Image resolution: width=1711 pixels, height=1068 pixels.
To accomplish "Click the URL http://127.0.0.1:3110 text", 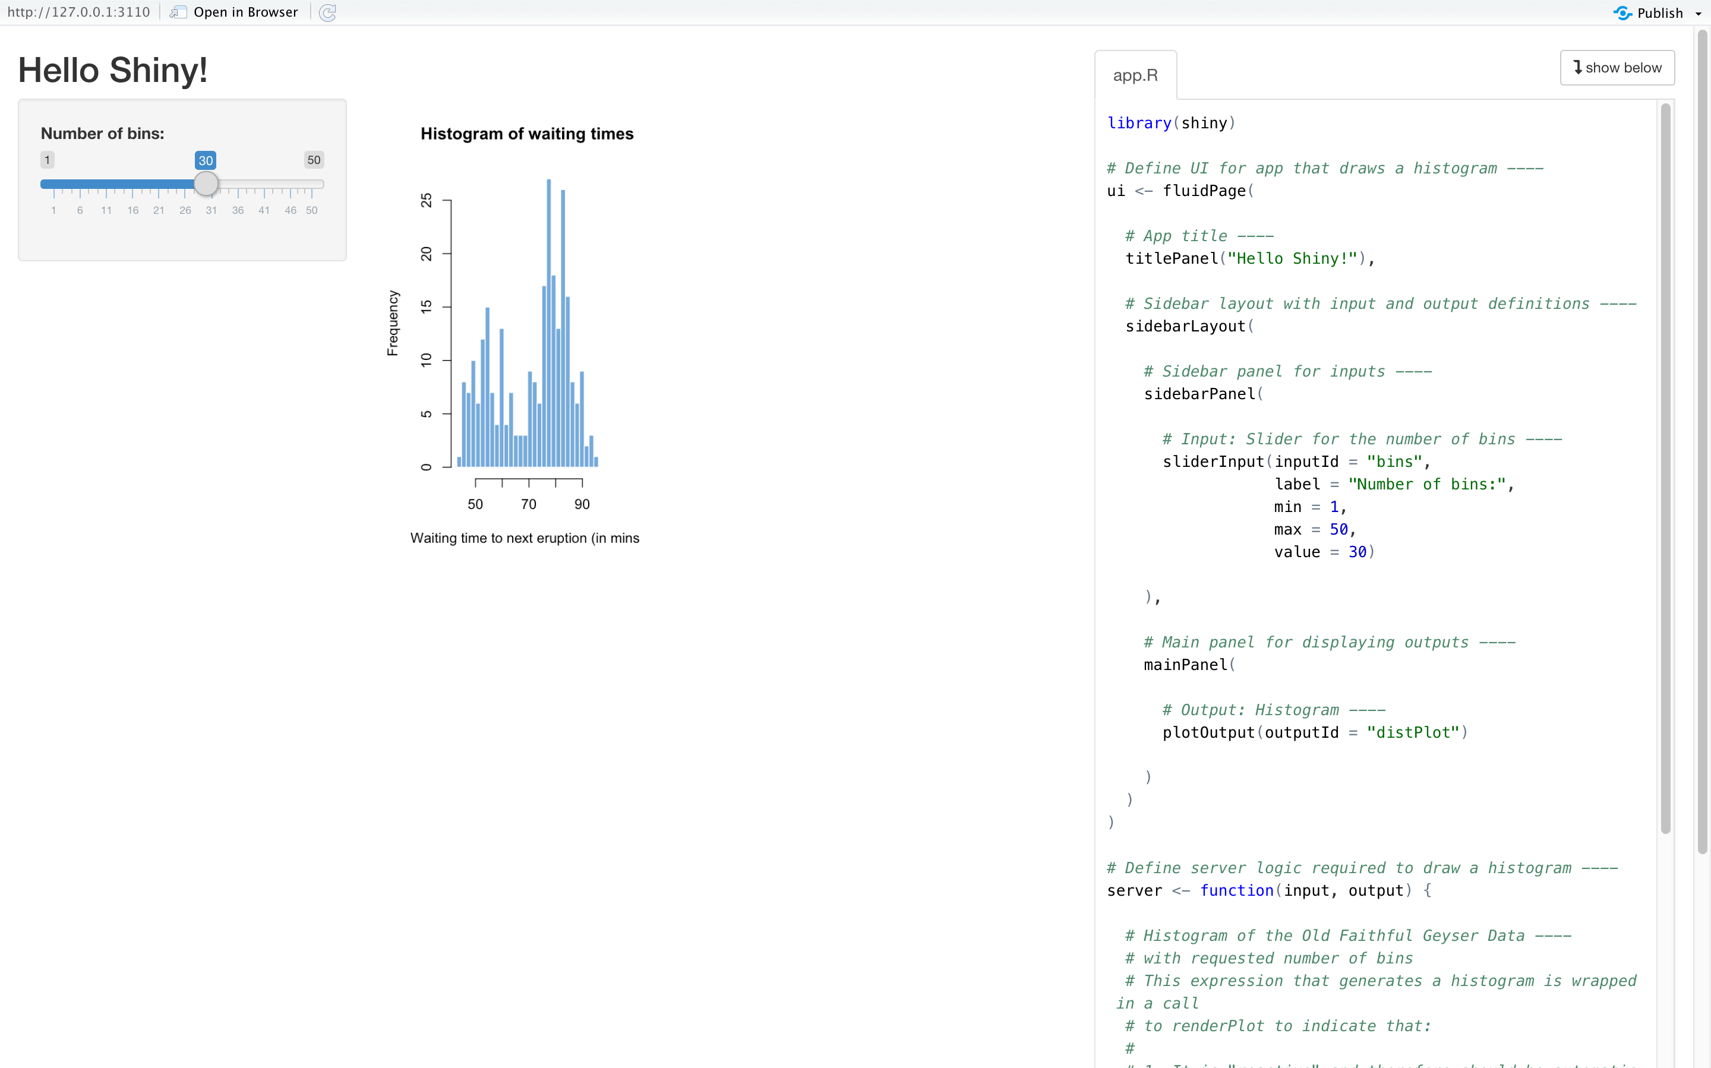I will (78, 12).
